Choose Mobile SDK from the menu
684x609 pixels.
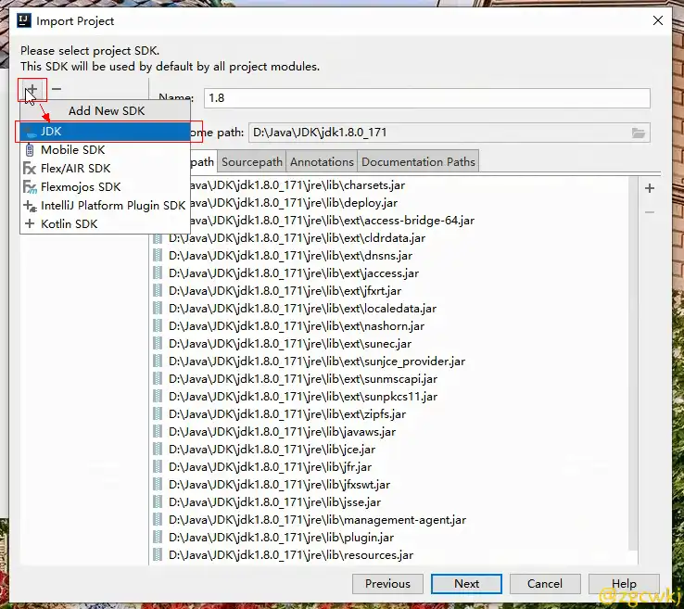coord(104,150)
